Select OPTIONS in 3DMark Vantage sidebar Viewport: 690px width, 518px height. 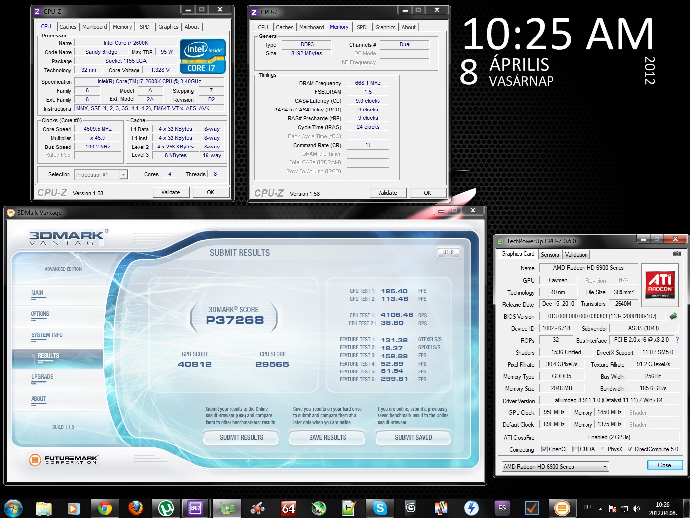tap(40, 314)
